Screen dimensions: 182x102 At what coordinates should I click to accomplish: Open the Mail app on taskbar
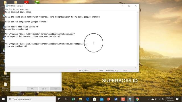(x=102, y=99)
